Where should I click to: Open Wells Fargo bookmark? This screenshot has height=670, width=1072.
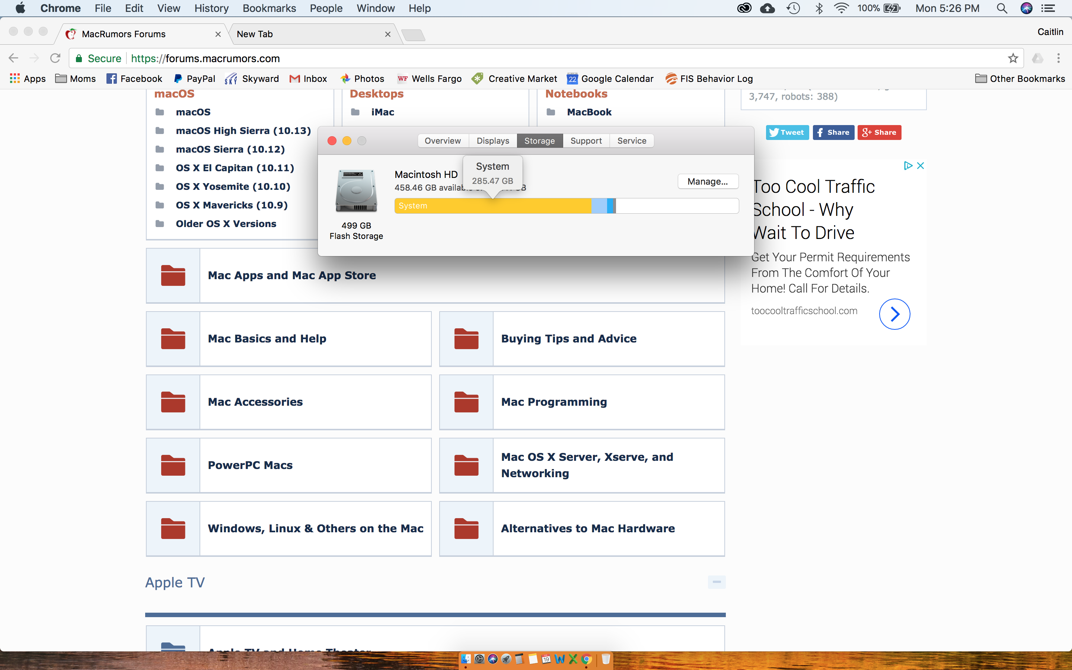pyautogui.click(x=429, y=79)
